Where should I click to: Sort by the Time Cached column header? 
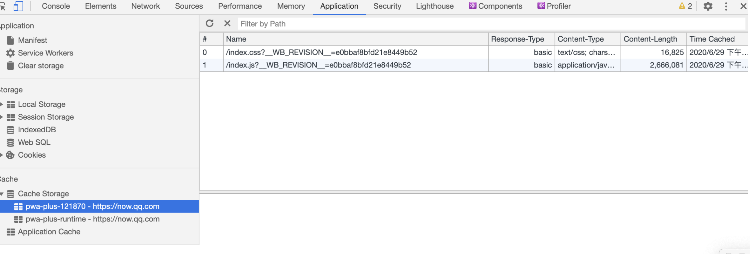pos(718,39)
